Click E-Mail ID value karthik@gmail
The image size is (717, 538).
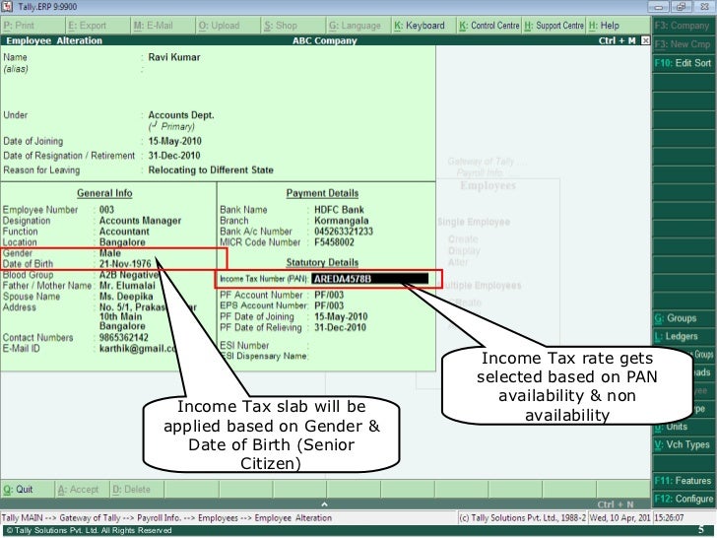[138, 349]
